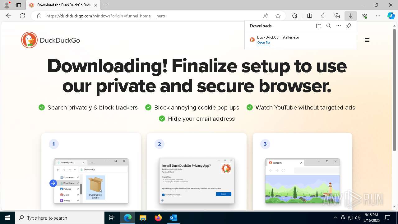
Task: View site information lock icon
Action: [x=39, y=16]
